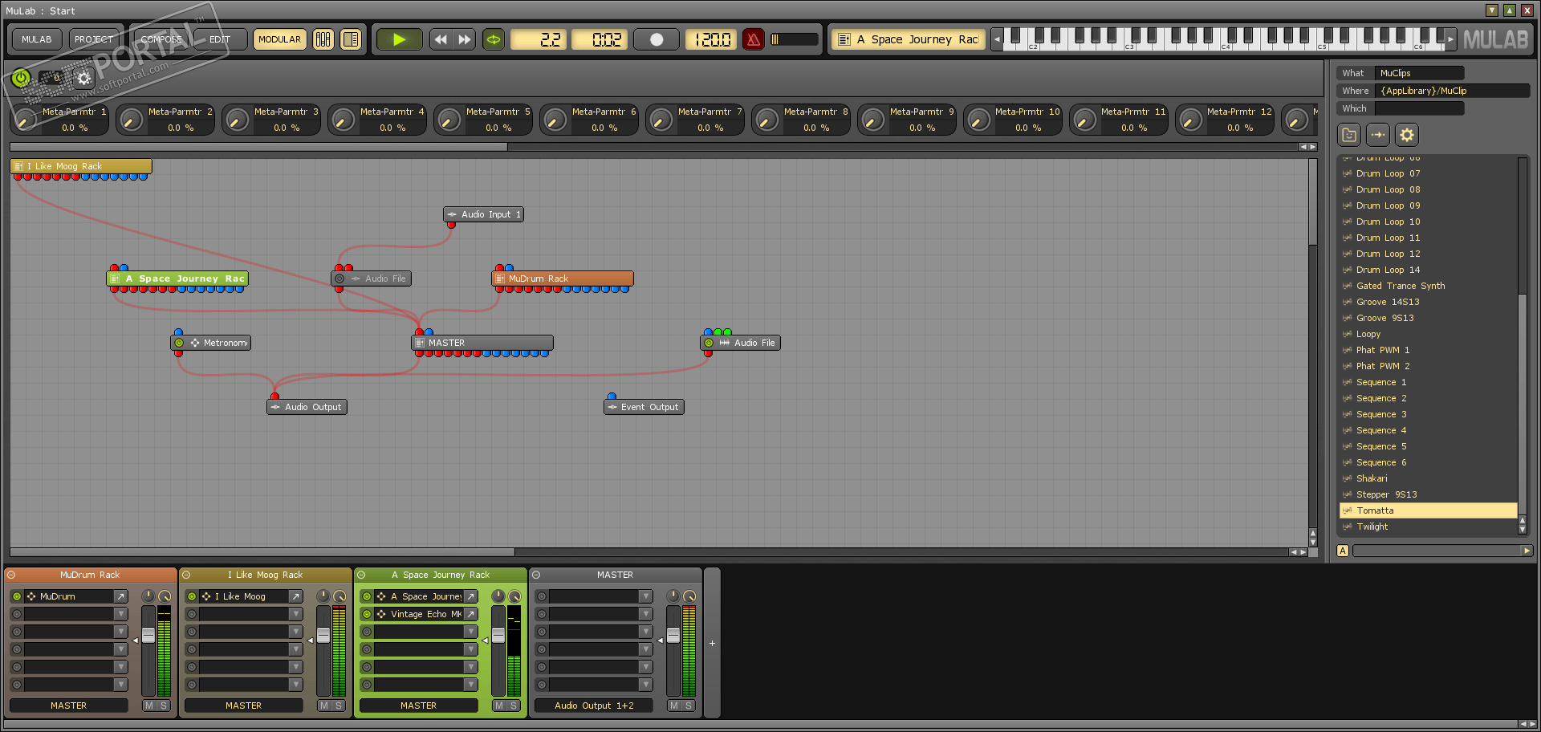Viewport: 1541px width, 732px height.
Task: Open modular area settings gear
Action: (x=83, y=78)
